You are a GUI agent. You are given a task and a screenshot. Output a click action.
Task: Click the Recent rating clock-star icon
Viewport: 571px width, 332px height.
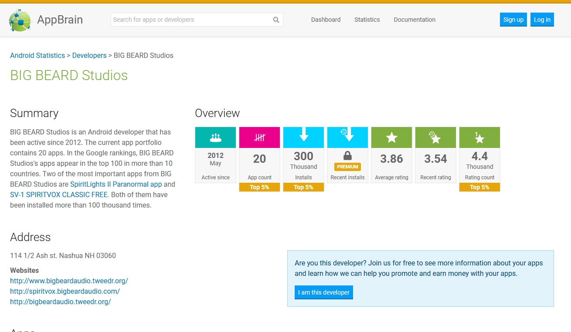(x=435, y=137)
